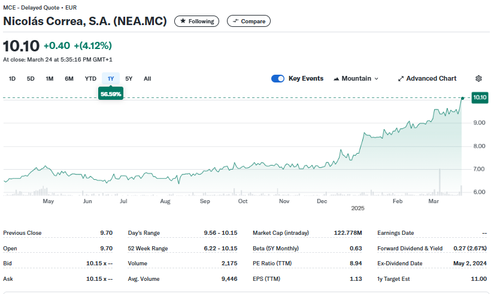Click the 11.00 target estimate value

click(479, 279)
